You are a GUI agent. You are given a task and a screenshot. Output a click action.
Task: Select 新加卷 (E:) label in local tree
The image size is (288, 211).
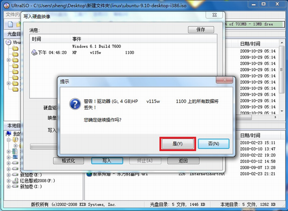(x=31, y=175)
